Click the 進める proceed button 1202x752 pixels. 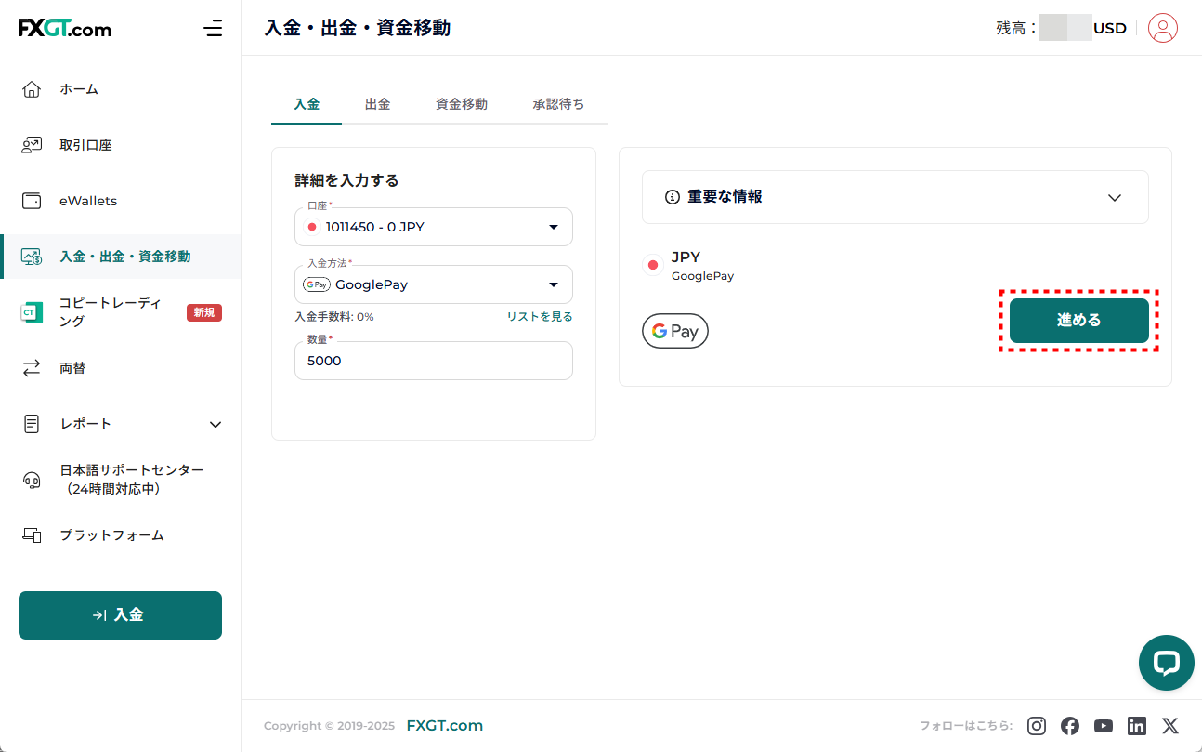(1079, 320)
